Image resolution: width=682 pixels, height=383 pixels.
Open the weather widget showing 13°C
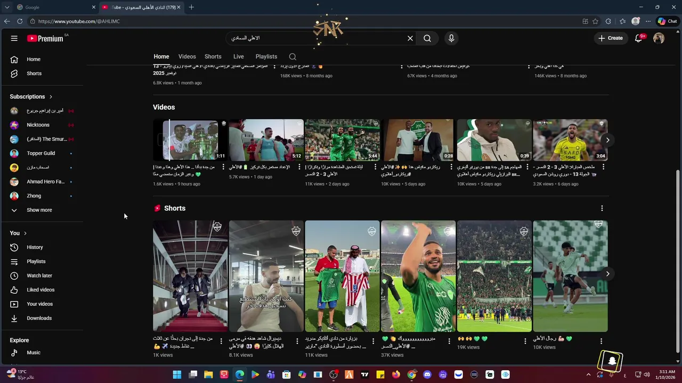coord(20,374)
